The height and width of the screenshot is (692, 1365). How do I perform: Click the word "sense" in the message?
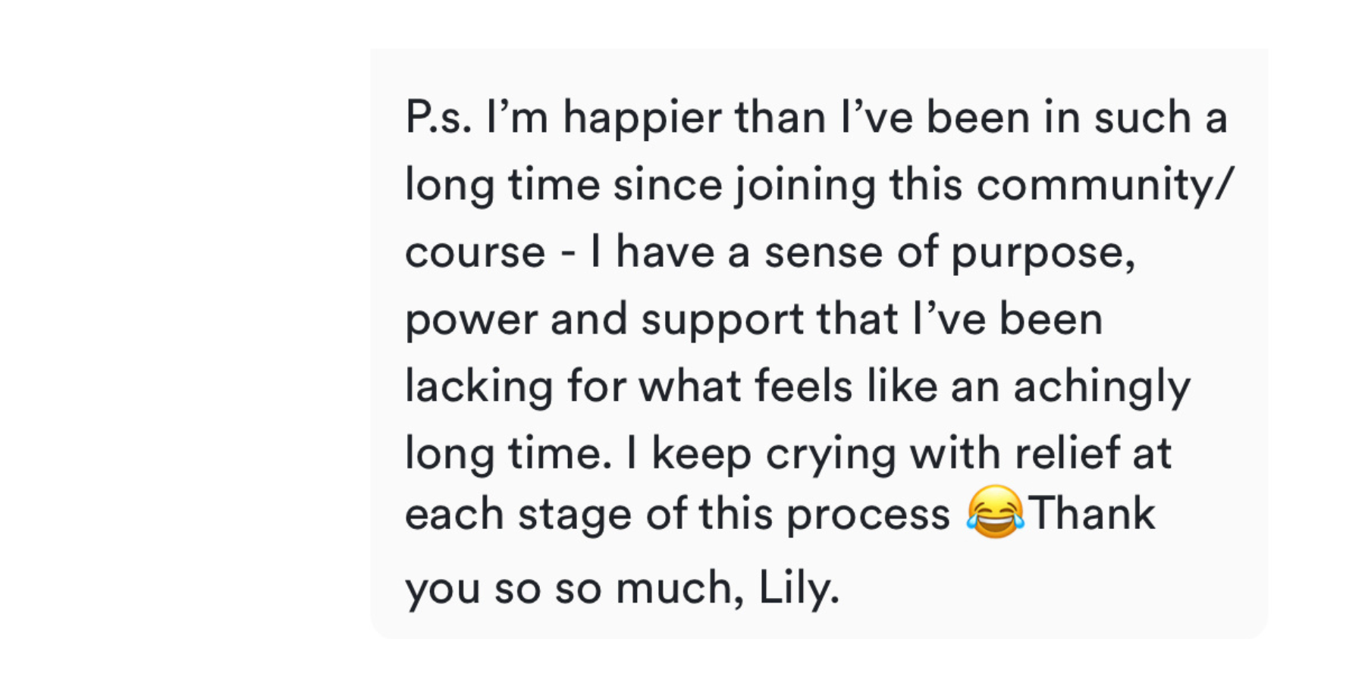pos(824,253)
